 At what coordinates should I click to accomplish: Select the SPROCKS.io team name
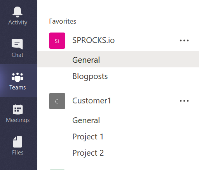coord(93,40)
